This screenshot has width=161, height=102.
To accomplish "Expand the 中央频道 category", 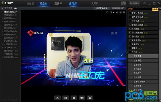I will point(130,44).
